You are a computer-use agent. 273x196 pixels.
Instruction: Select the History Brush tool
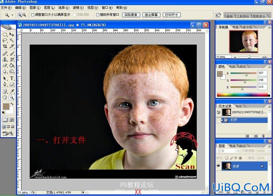point(12,59)
